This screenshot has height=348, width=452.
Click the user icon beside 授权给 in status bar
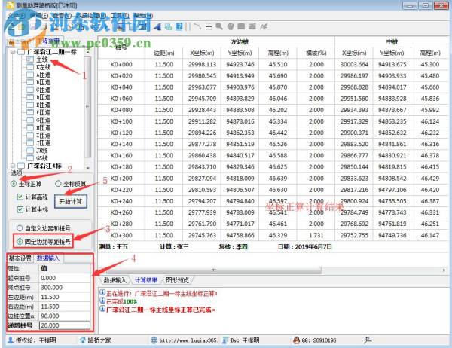[11, 340]
